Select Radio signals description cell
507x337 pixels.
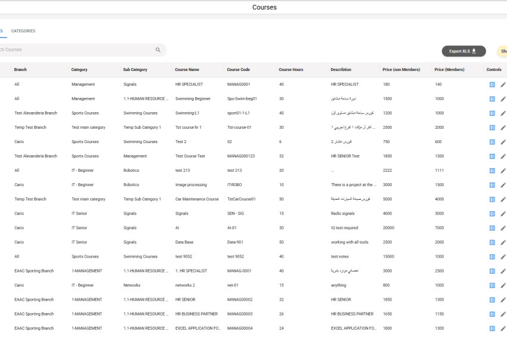[343, 214]
